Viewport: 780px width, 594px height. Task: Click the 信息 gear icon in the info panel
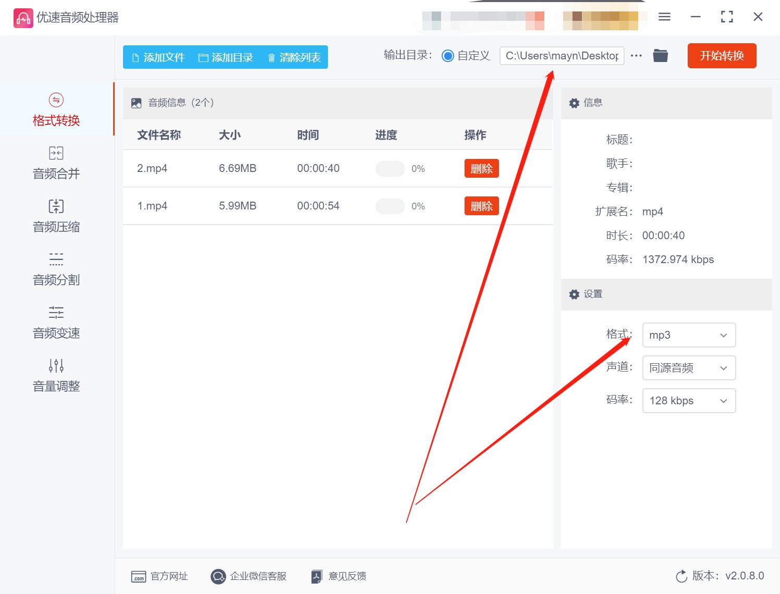tap(574, 103)
